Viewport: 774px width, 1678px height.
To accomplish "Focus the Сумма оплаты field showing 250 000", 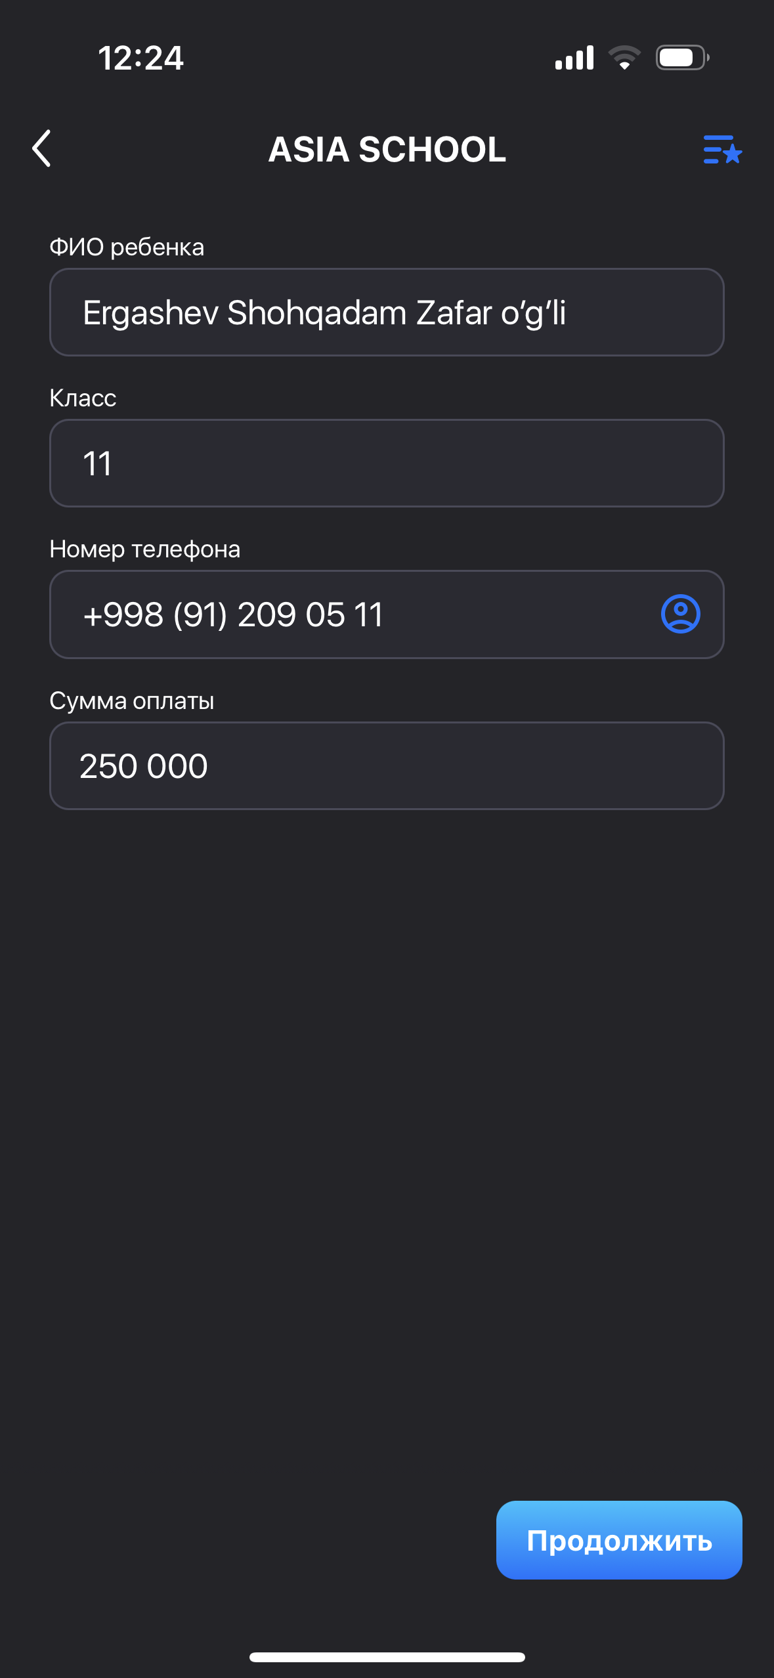I will pos(387,766).
